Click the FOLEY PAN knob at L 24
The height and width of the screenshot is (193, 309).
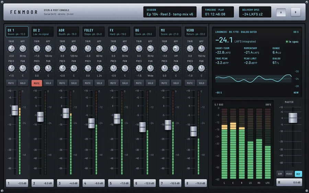(99, 68)
